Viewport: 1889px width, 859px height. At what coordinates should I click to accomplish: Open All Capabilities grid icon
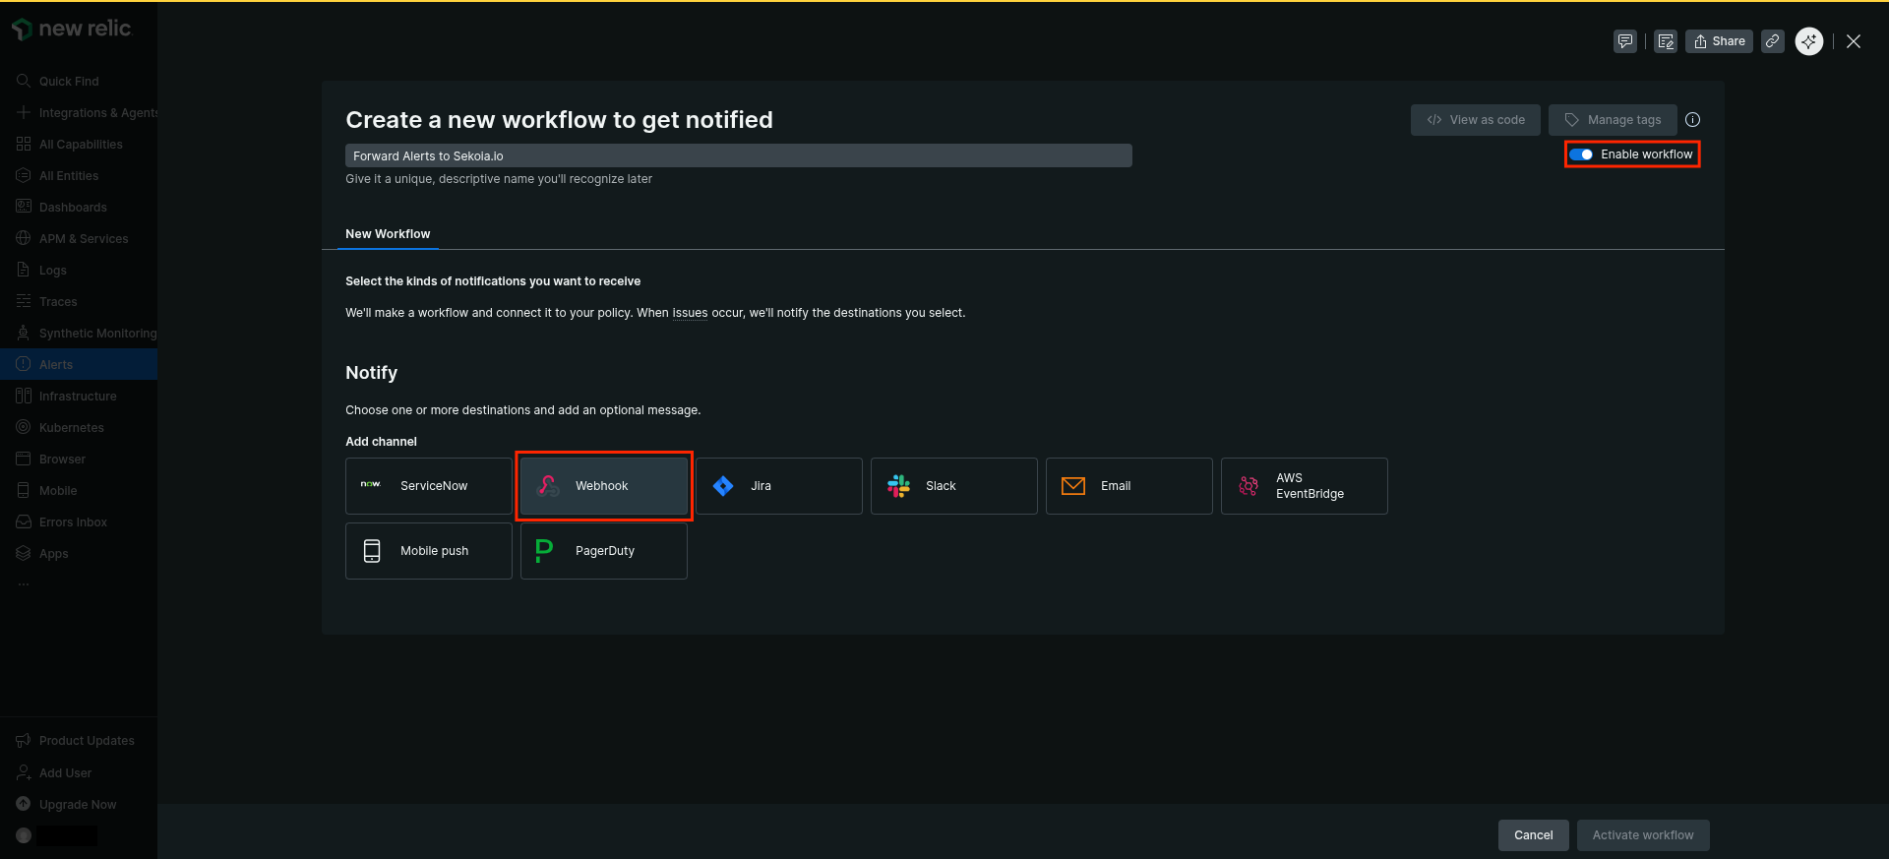pyautogui.click(x=24, y=144)
